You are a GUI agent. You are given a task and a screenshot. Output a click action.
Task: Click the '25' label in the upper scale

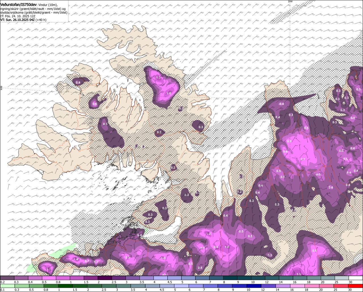click(337, 282)
